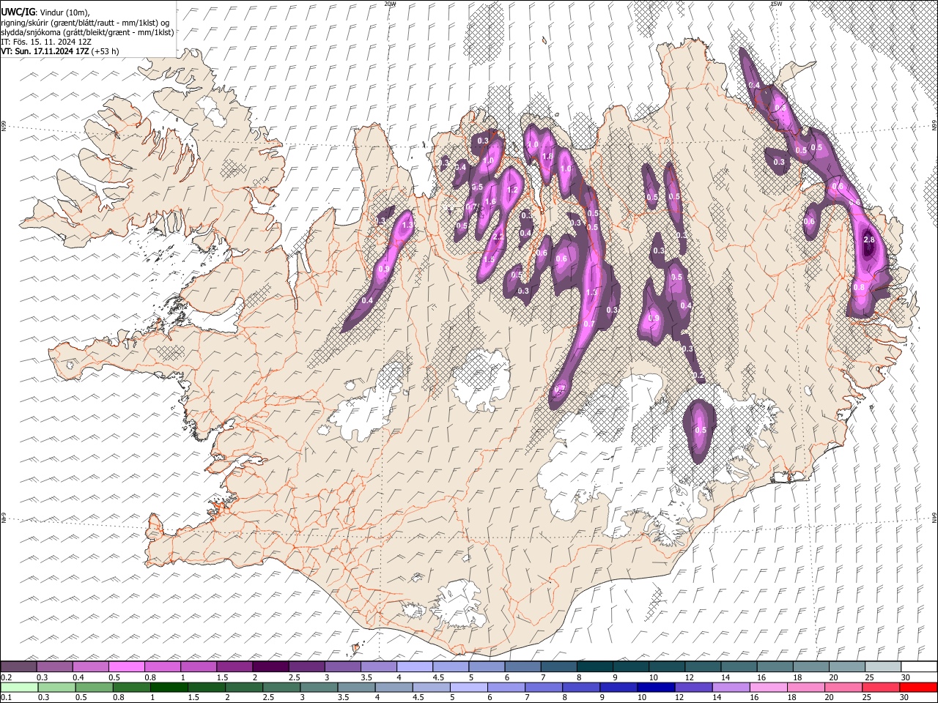The width and height of the screenshot is (938, 703).
Task: Select upper legend swatch between 4 and 4.5
Action: [x=413, y=666]
